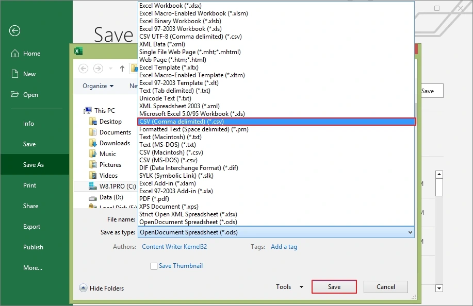This screenshot has width=473, height=306.
Task: Click Content Writer Kernel32 author
Action: click(174, 247)
